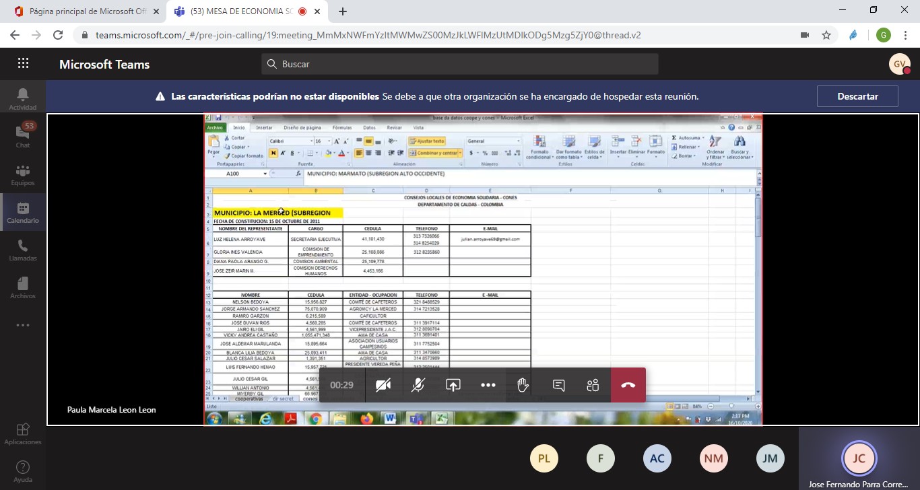
Task: Show the participants list
Action: tap(593, 385)
